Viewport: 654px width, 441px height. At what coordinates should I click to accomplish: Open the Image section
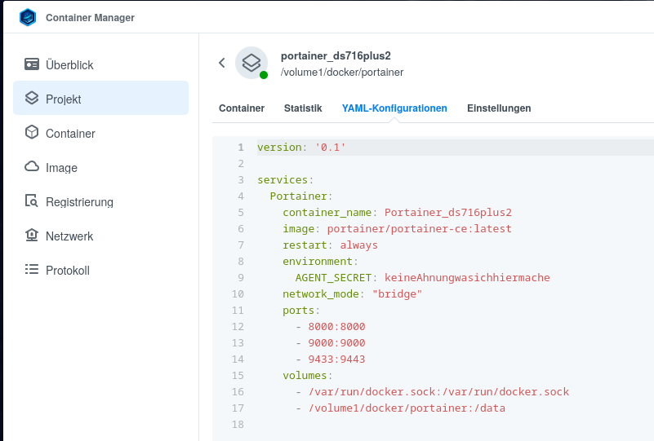101,167
